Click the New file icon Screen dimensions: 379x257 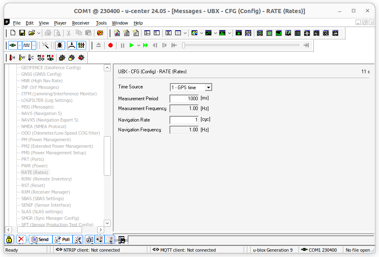pyautogui.click(x=13, y=33)
